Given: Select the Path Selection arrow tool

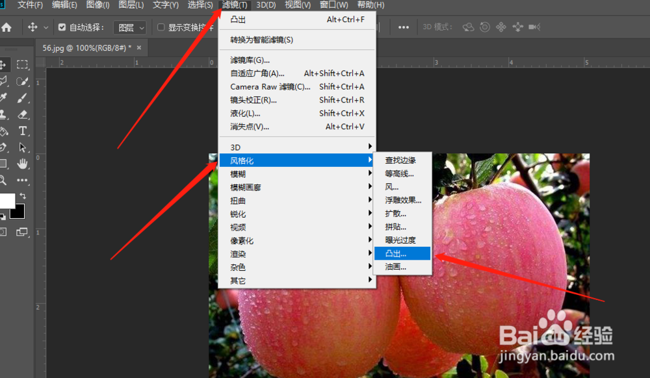Looking at the screenshot, I should 22,147.
